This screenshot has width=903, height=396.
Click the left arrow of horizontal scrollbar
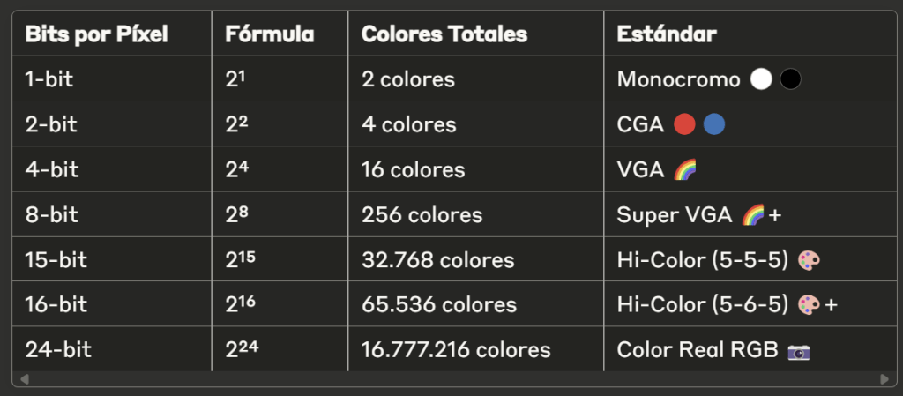click(x=24, y=379)
